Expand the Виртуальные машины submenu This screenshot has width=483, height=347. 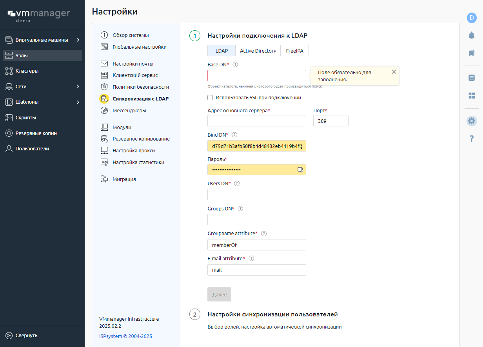[x=78, y=40]
